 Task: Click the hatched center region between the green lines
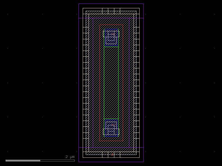pos(111,83)
